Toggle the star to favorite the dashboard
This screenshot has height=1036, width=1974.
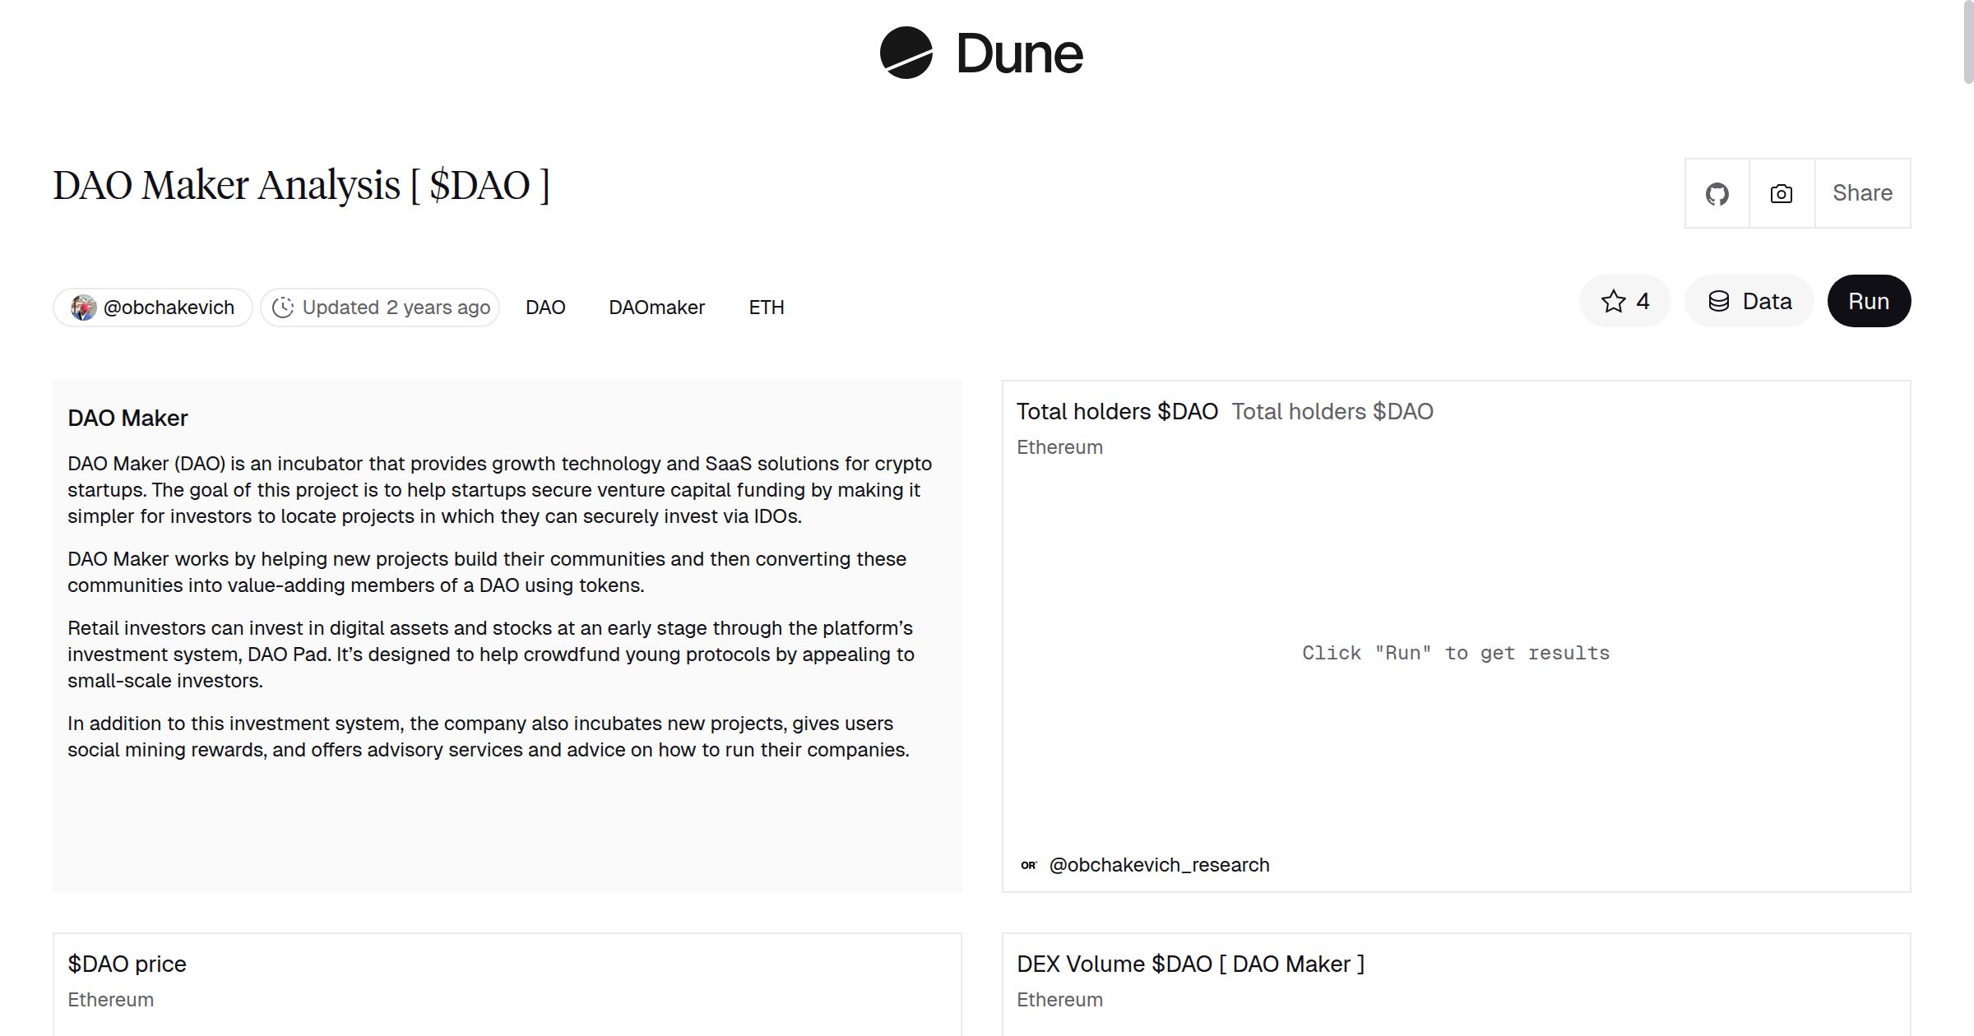[x=1613, y=301]
